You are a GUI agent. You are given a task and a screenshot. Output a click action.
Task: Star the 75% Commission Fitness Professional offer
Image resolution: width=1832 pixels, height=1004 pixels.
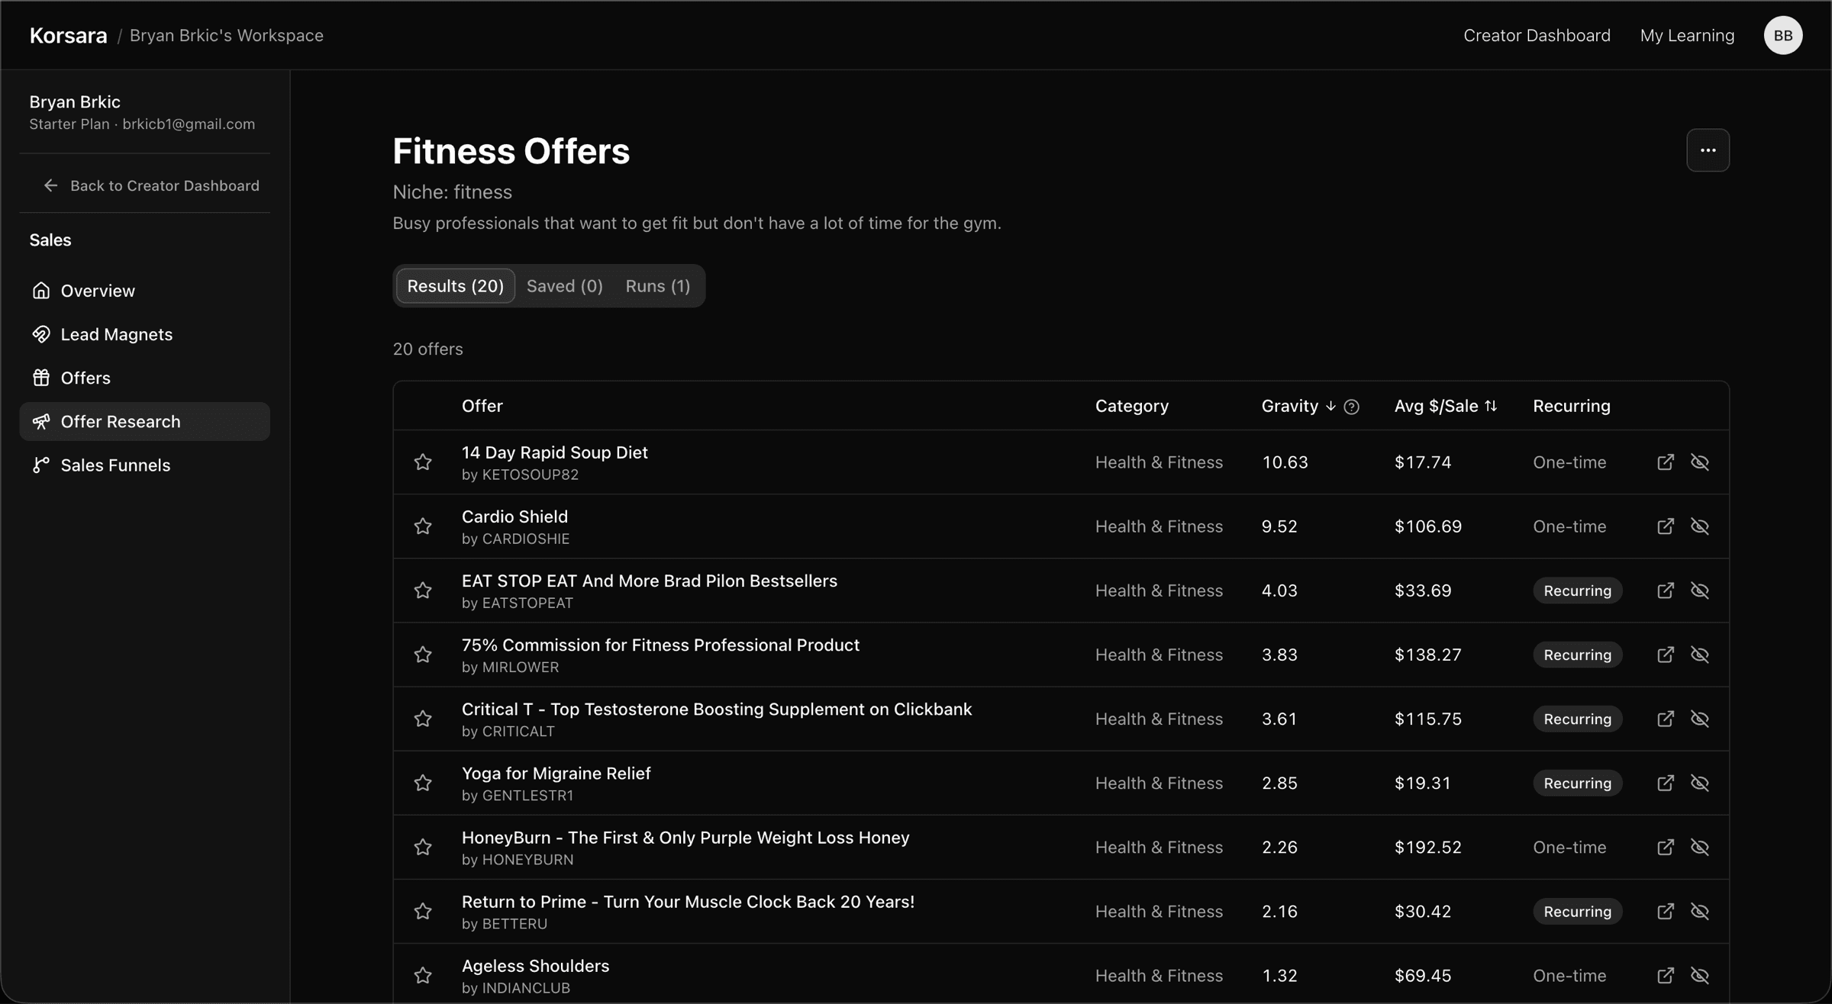point(423,655)
